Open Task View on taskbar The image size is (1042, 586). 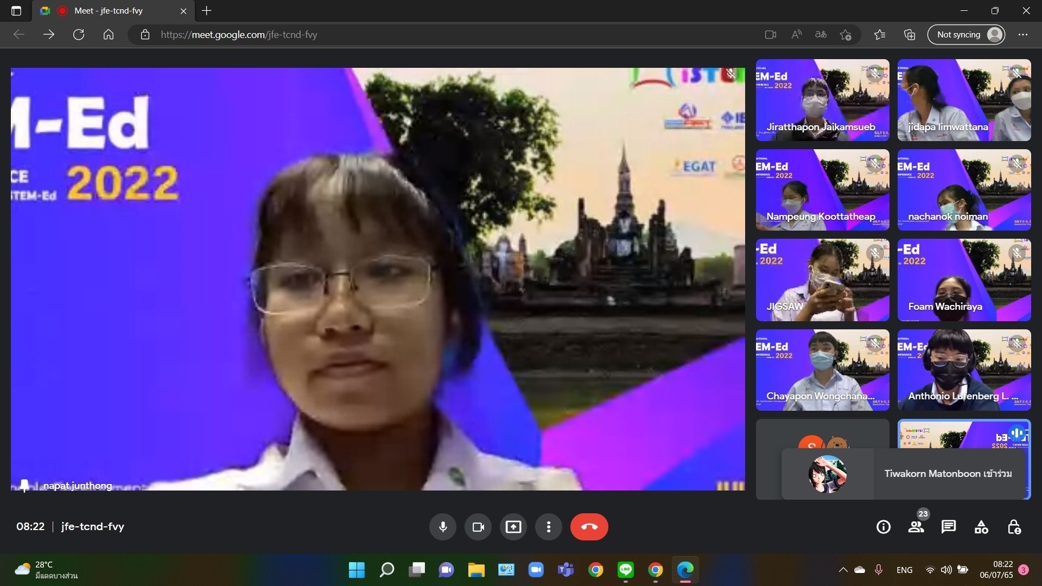click(416, 570)
